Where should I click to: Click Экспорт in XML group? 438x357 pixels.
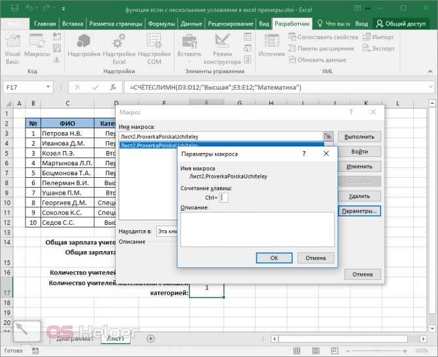pos(379,48)
